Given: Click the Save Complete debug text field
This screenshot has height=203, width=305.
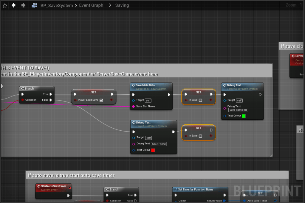Looking at the screenshot, I should pos(238,110).
